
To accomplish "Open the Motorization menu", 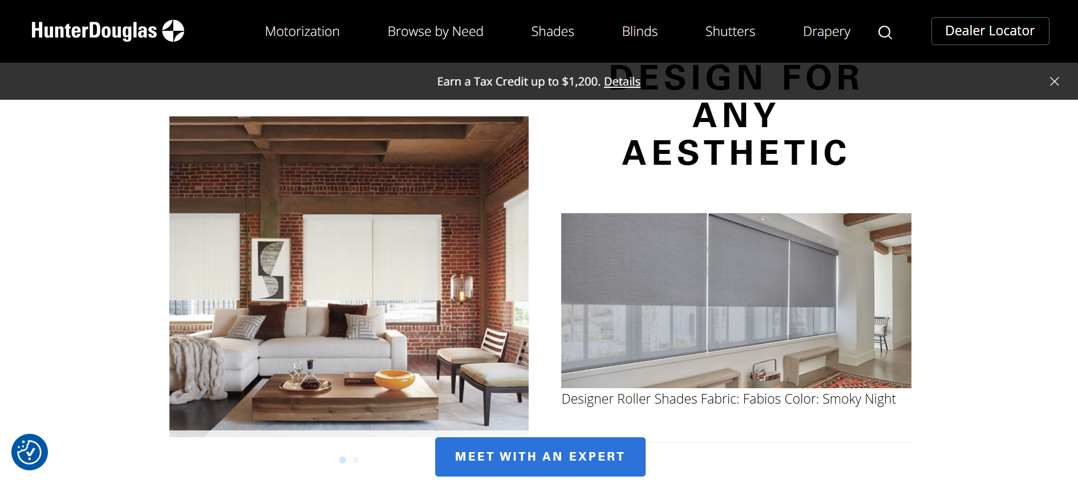I will tap(302, 31).
